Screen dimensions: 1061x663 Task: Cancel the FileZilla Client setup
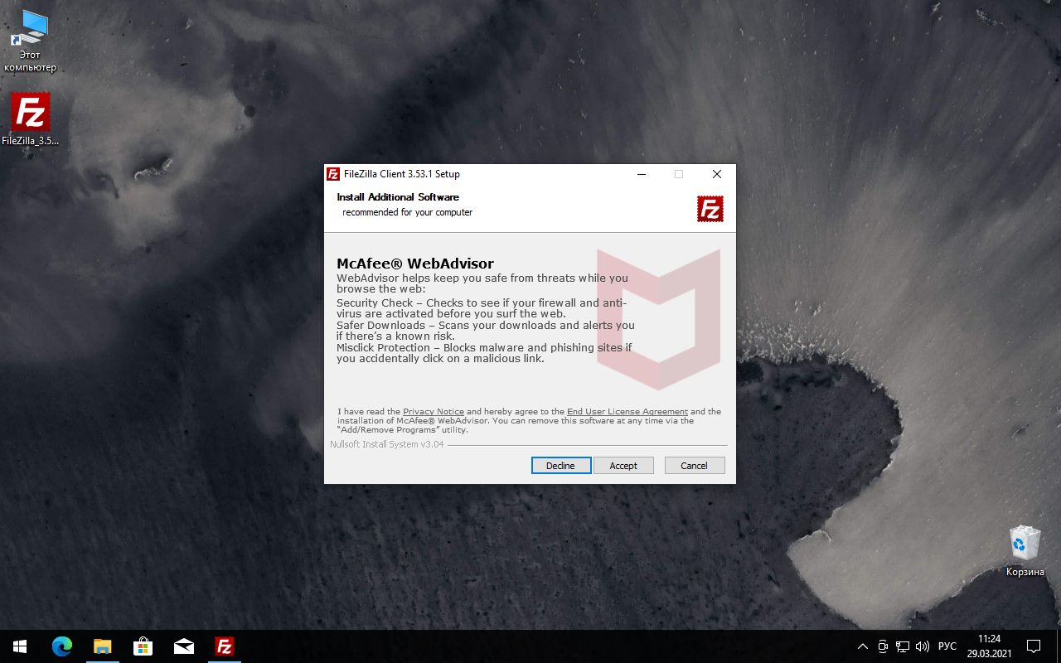click(695, 466)
